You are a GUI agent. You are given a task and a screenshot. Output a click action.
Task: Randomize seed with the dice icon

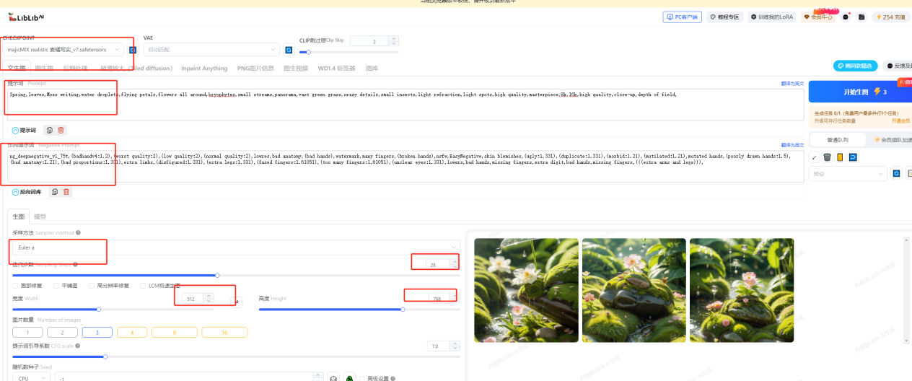coord(333,378)
